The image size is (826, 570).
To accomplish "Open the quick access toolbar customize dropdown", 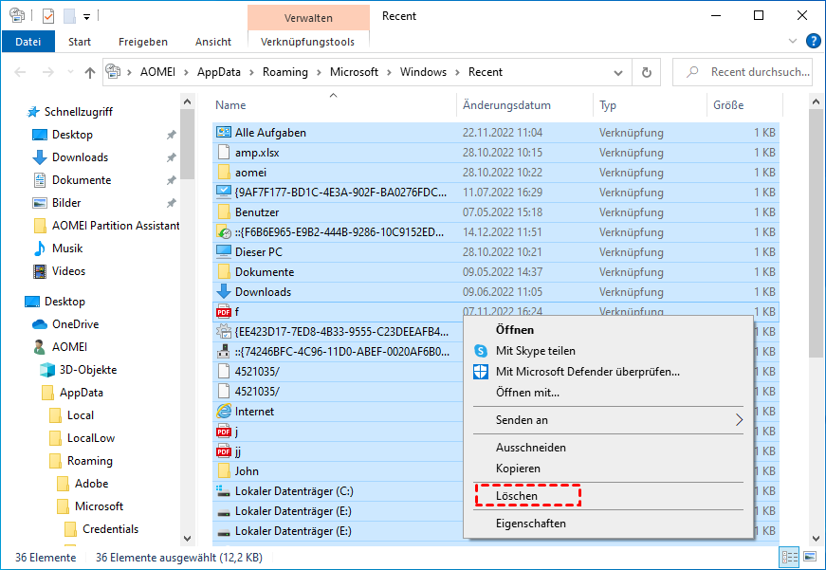I will (87, 17).
